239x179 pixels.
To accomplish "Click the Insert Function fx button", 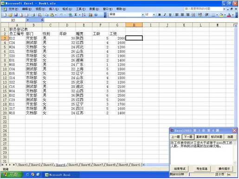I will [43, 20].
